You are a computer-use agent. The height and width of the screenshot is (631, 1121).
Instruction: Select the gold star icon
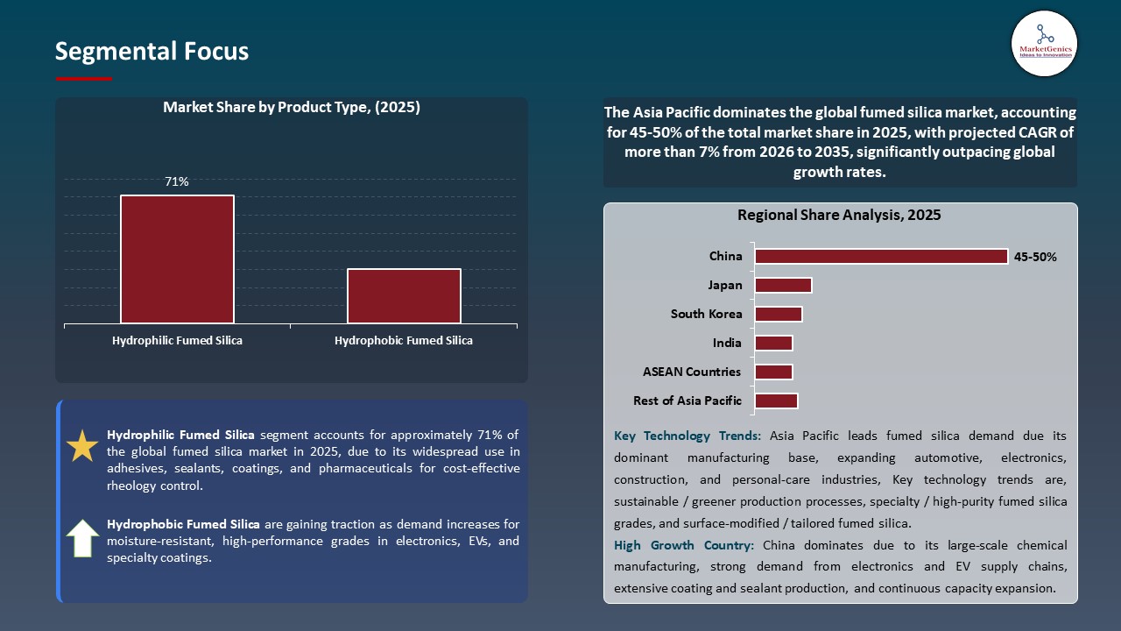81,445
